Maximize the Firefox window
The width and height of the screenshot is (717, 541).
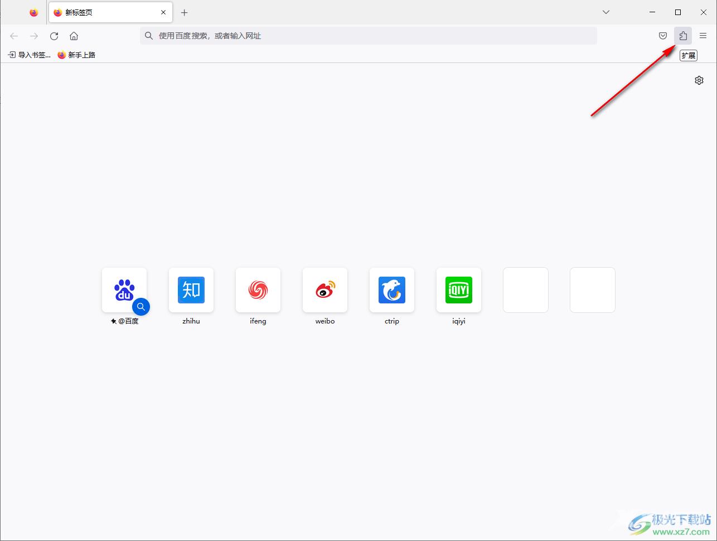678,12
